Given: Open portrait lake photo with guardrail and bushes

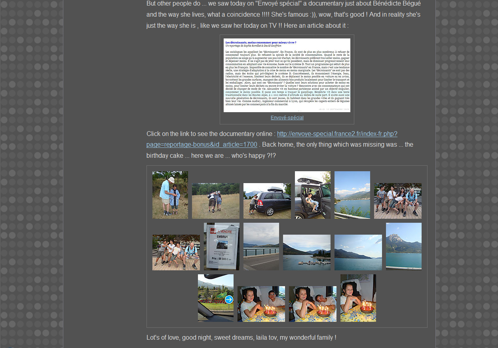Looking at the screenshot, I should (x=352, y=195).
